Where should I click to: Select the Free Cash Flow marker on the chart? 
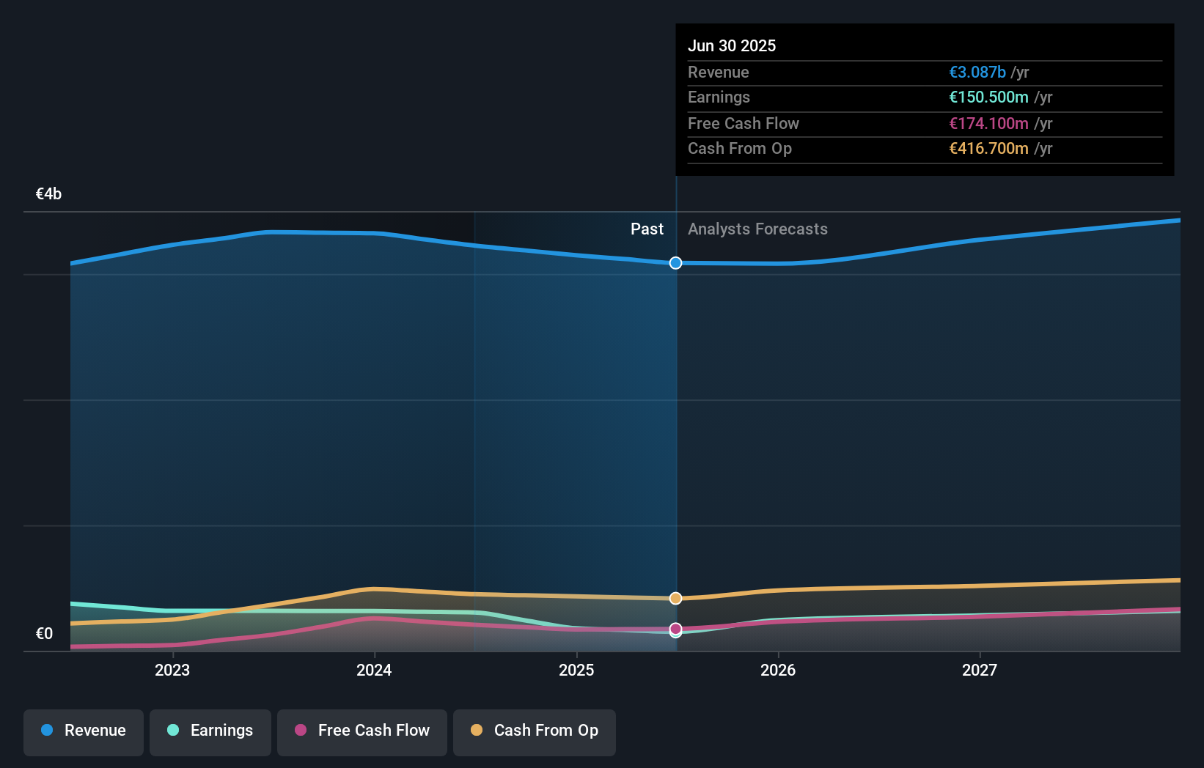[x=675, y=629]
